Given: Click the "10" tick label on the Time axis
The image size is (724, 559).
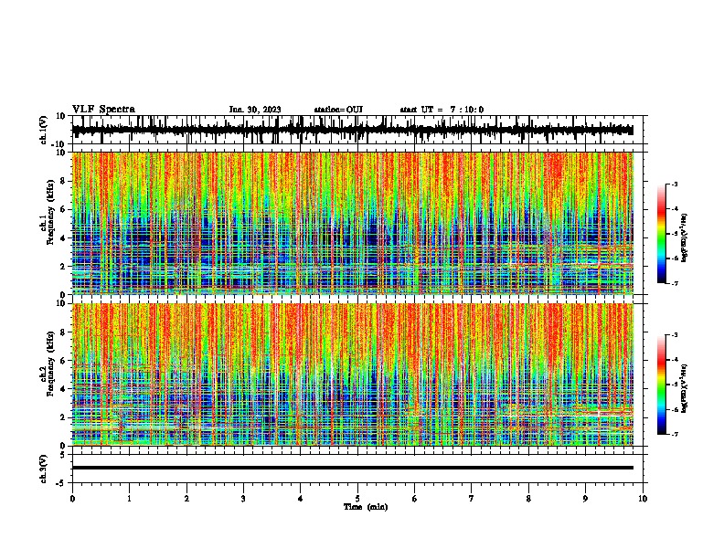Looking at the screenshot, I should (643, 499).
